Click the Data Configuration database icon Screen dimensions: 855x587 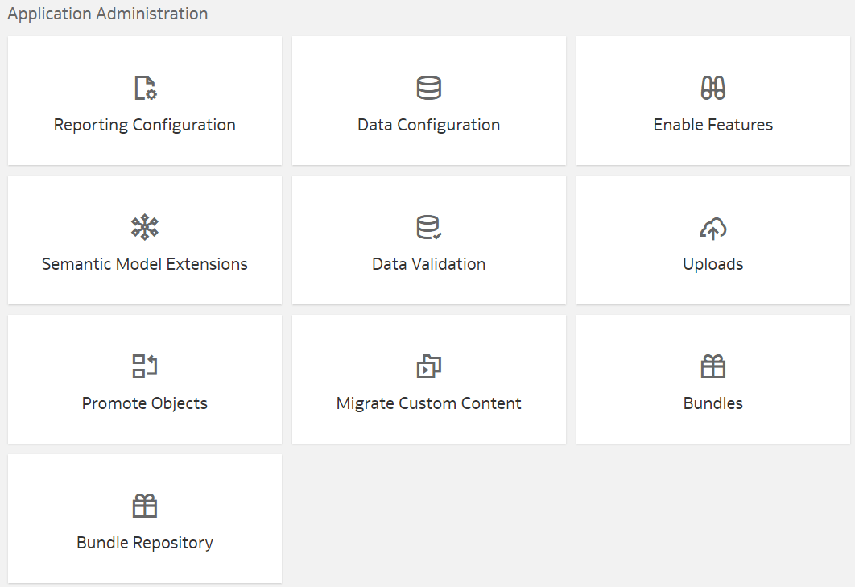coord(428,88)
